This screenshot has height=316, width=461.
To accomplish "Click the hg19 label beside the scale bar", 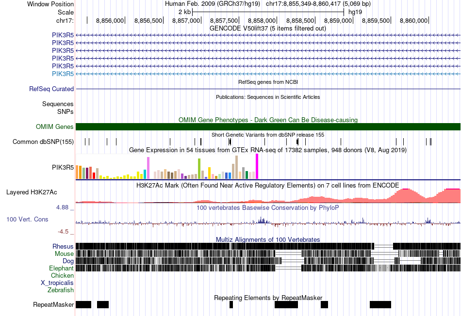I will 355,12.
